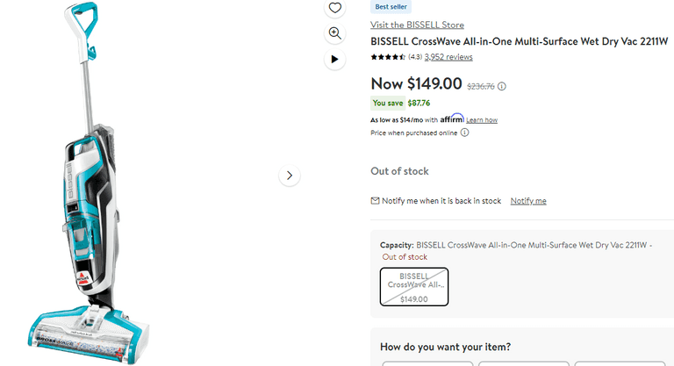Open info icon for price purchased online
Screen dimensions: 674x366
point(465,133)
